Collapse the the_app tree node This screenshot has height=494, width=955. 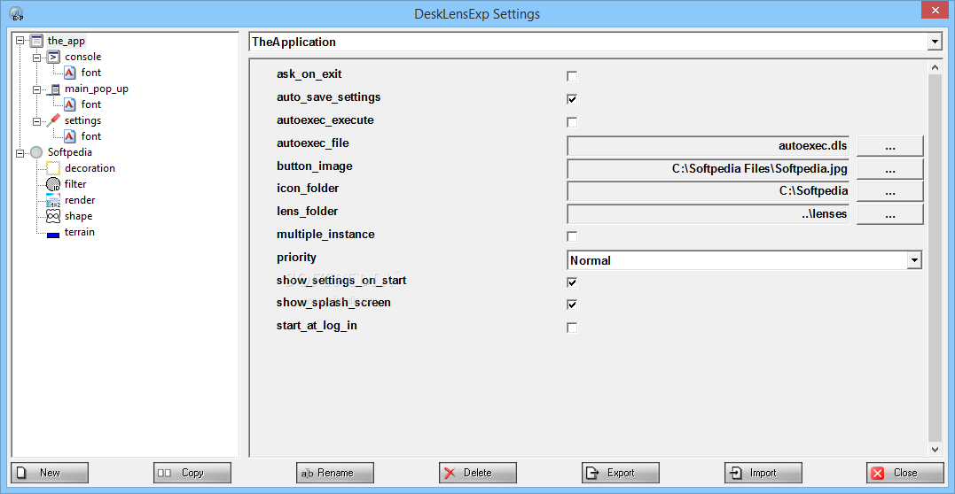coord(20,42)
